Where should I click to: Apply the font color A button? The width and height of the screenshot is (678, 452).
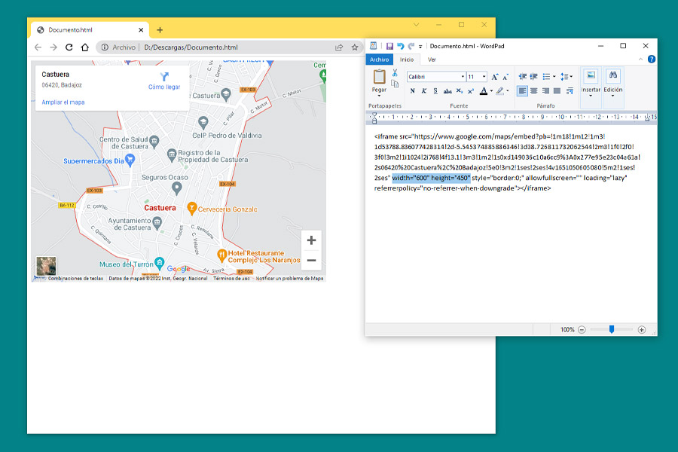click(x=484, y=91)
